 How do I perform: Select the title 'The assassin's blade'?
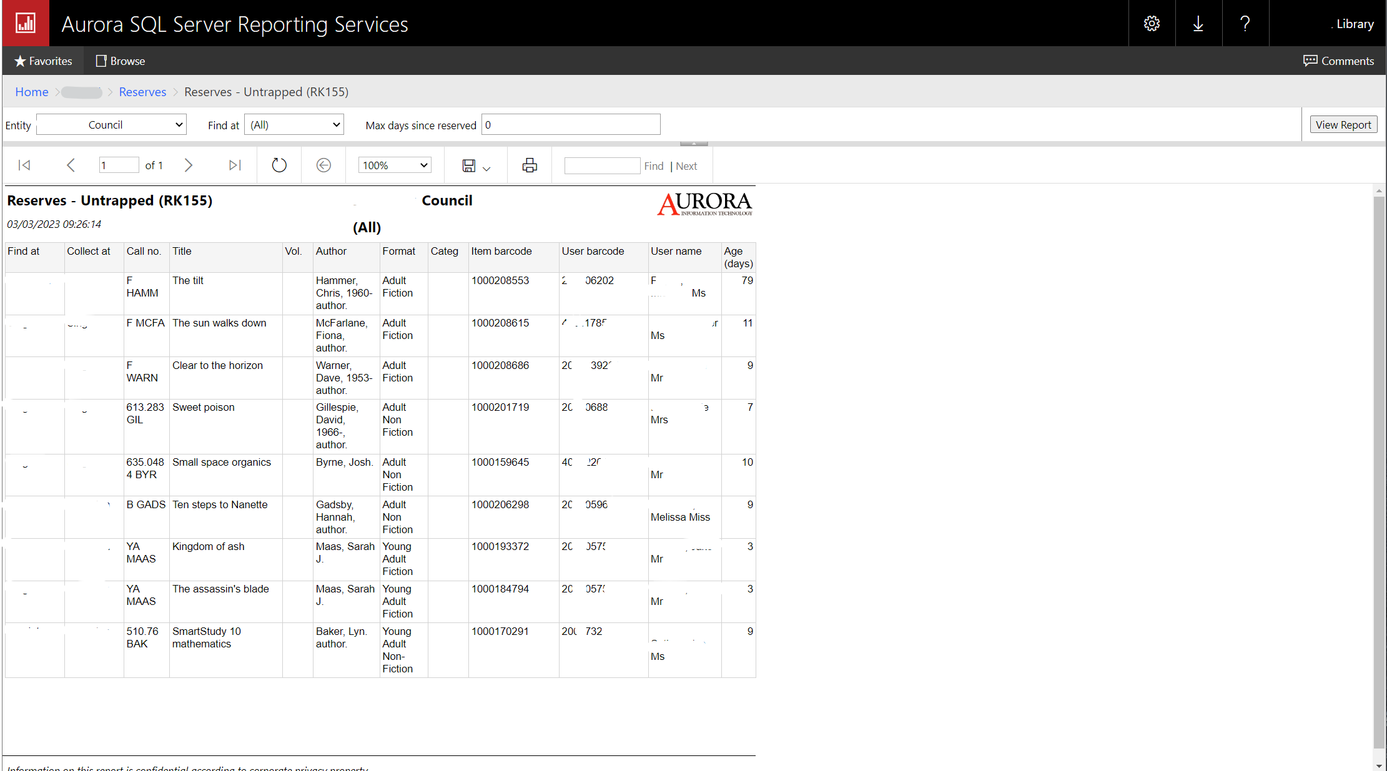pos(220,589)
